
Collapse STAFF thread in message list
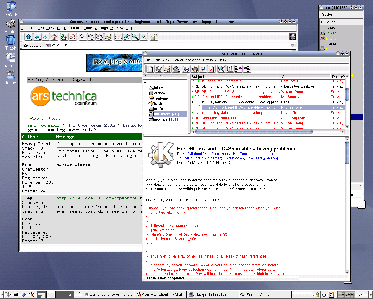tap(193, 102)
